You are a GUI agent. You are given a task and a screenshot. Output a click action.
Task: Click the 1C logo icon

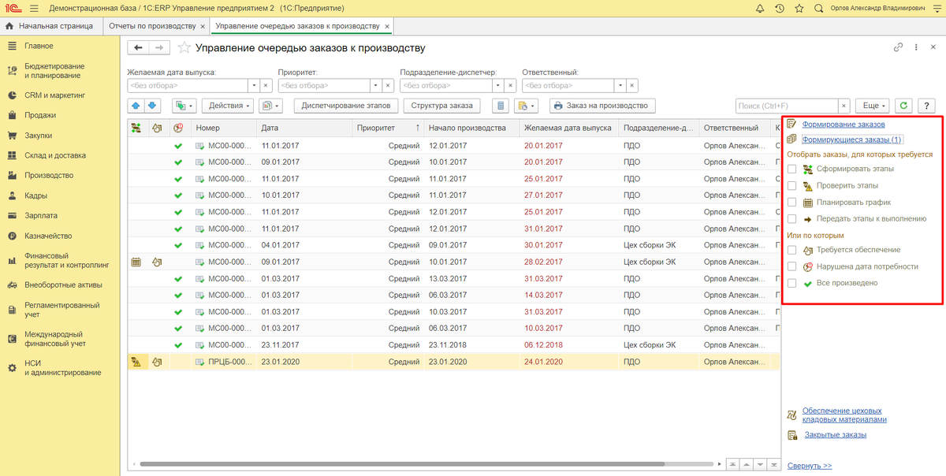tap(13, 8)
